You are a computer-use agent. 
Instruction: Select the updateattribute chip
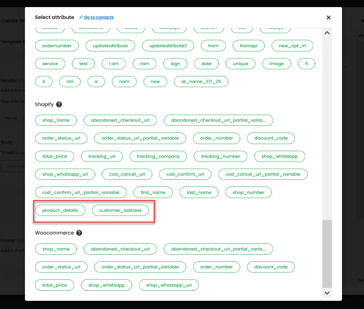tap(110, 46)
